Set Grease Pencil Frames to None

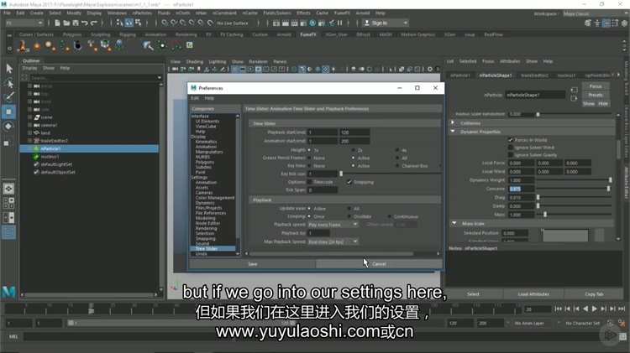point(309,158)
